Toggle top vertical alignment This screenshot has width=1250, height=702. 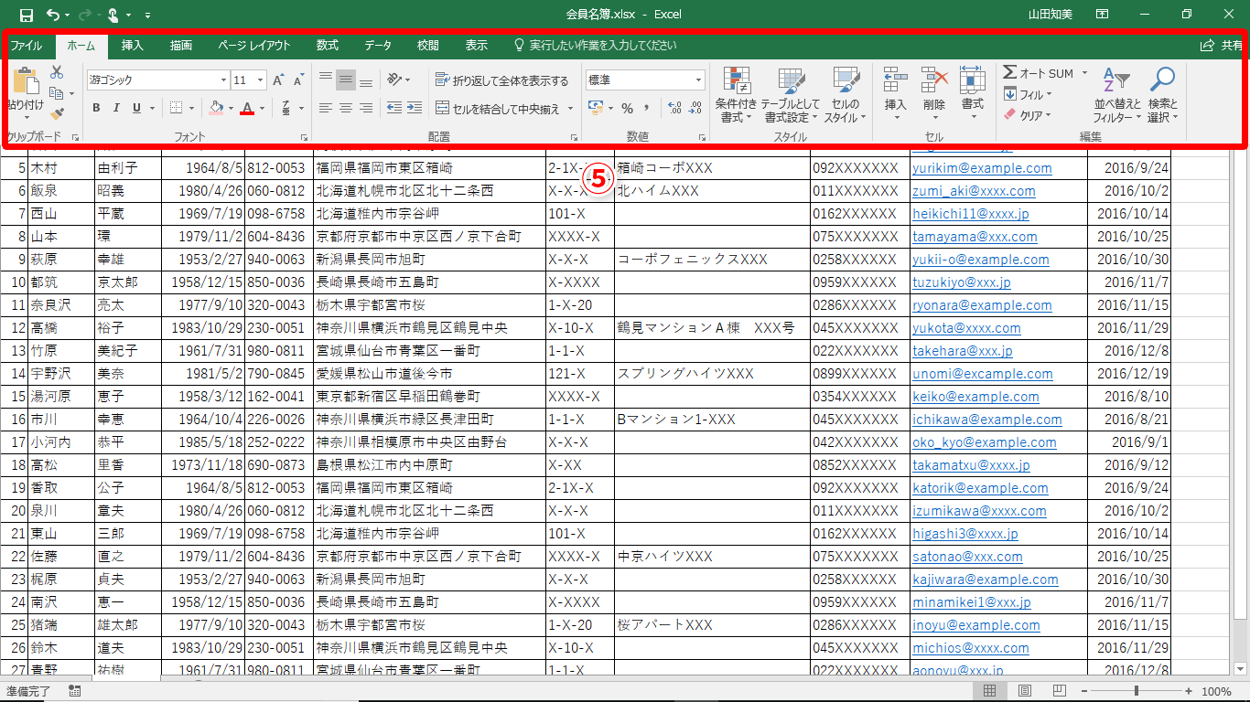(325, 80)
